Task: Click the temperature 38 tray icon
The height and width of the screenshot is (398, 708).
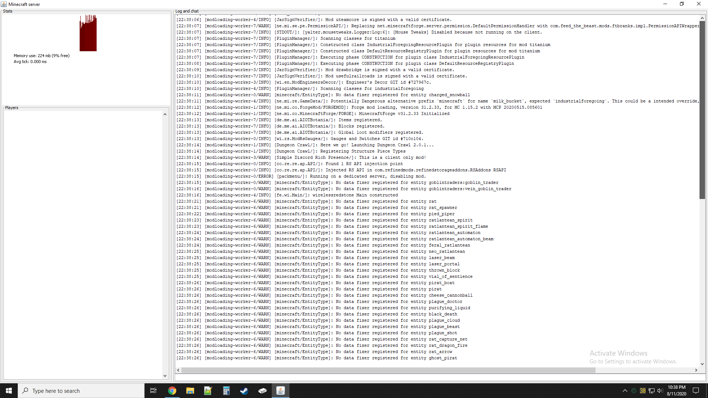Action: (643, 391)
